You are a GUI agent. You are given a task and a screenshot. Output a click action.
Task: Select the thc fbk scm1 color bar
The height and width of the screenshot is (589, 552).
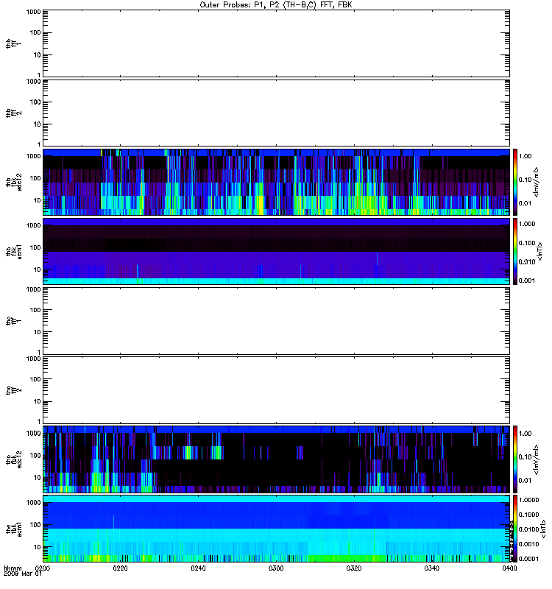(515, 529)
